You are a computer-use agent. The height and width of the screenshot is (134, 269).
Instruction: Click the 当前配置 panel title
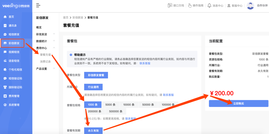[x=216, y=41]
